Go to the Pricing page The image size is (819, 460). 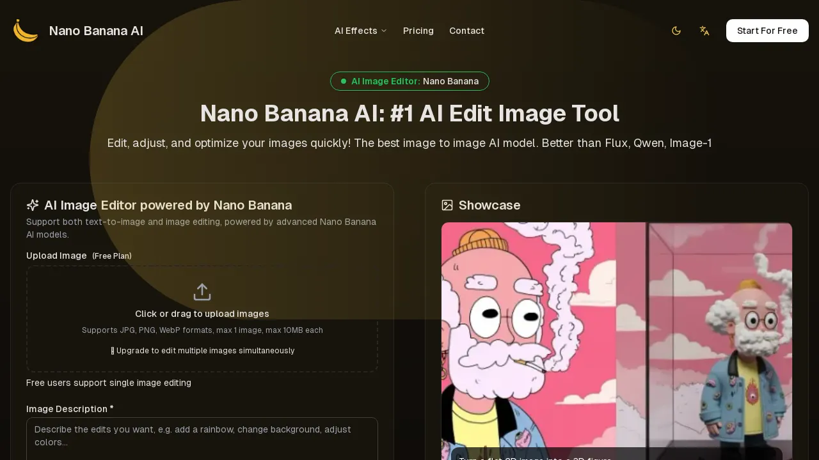click(418, 31)
